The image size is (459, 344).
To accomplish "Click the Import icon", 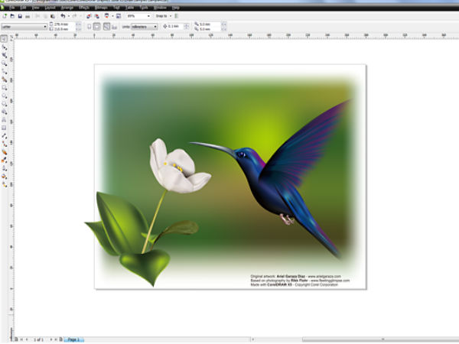I will point(89,16).
